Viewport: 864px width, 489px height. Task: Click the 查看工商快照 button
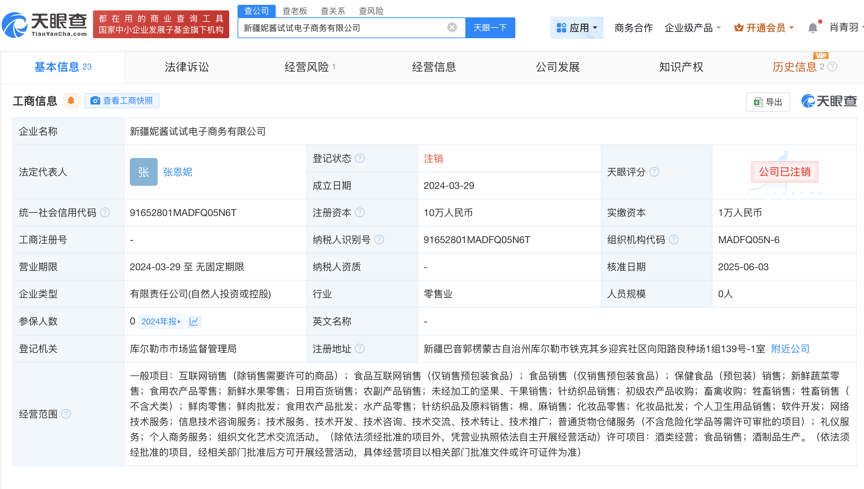pyautogui.click(x=122, y=101)
